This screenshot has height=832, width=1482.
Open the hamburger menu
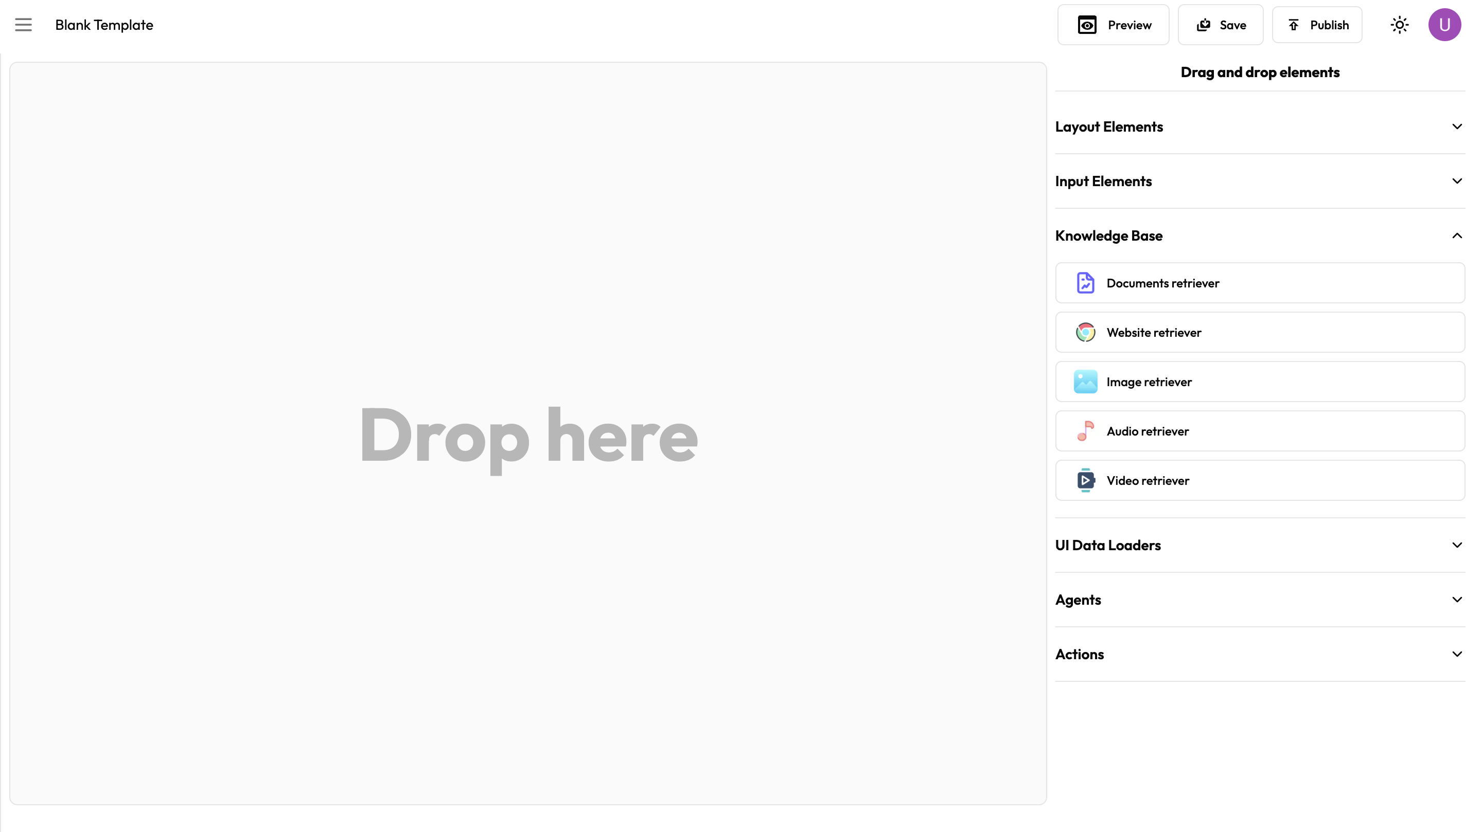coord(24,25)
